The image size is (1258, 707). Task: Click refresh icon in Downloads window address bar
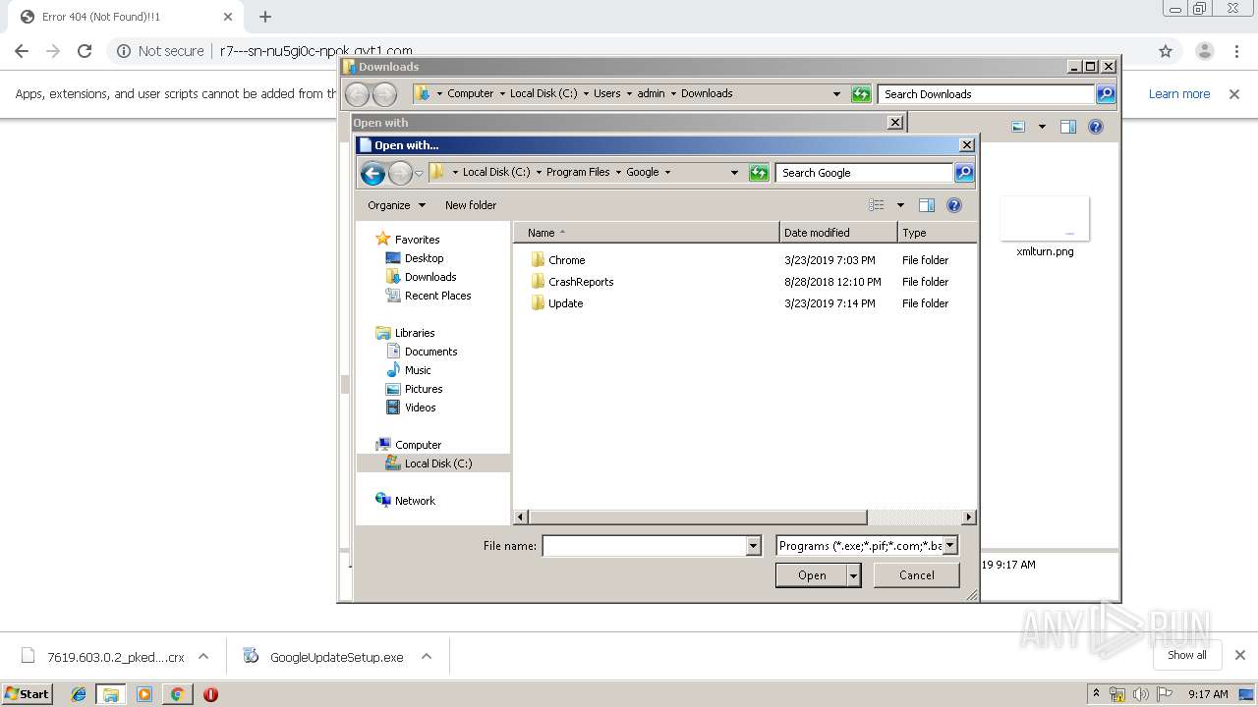tap(861, 94)
